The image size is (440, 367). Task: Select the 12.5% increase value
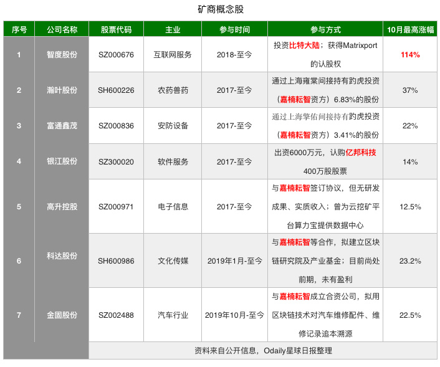pos(409,206)
